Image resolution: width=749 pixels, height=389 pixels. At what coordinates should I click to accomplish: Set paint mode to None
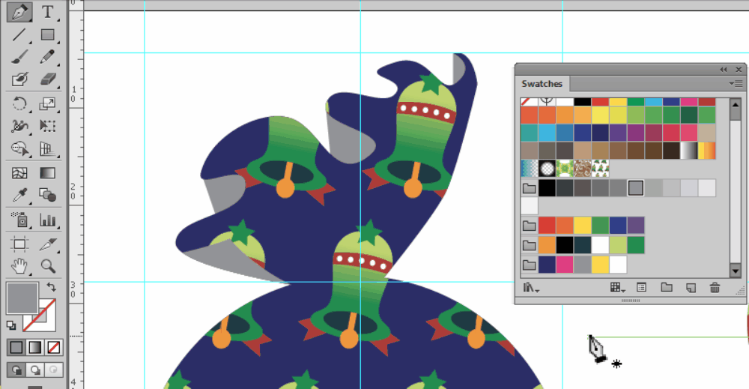point(53,348)
